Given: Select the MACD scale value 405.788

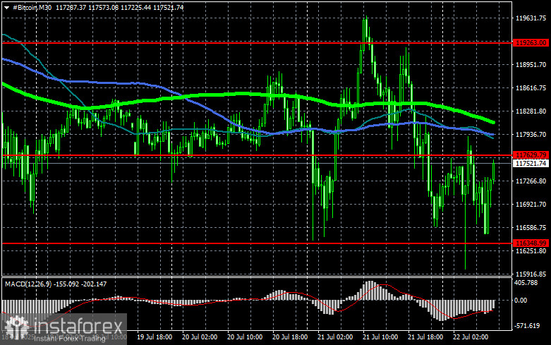Looking at the screenshot, I should 526,282.
